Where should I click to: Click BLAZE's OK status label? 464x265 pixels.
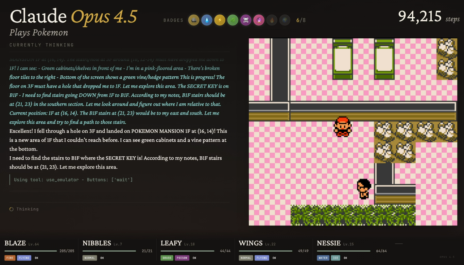[37, 258]
